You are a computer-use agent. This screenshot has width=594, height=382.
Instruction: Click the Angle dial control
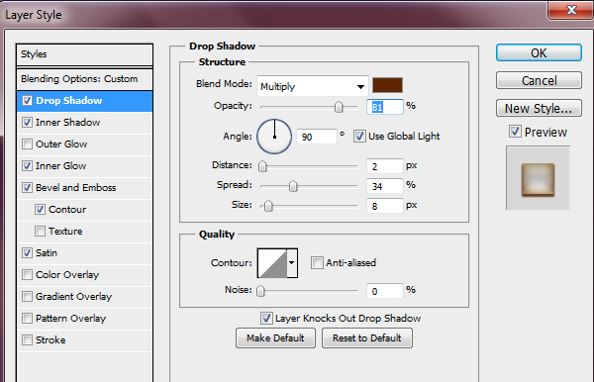pyautogui.click(x=274, y=137)
